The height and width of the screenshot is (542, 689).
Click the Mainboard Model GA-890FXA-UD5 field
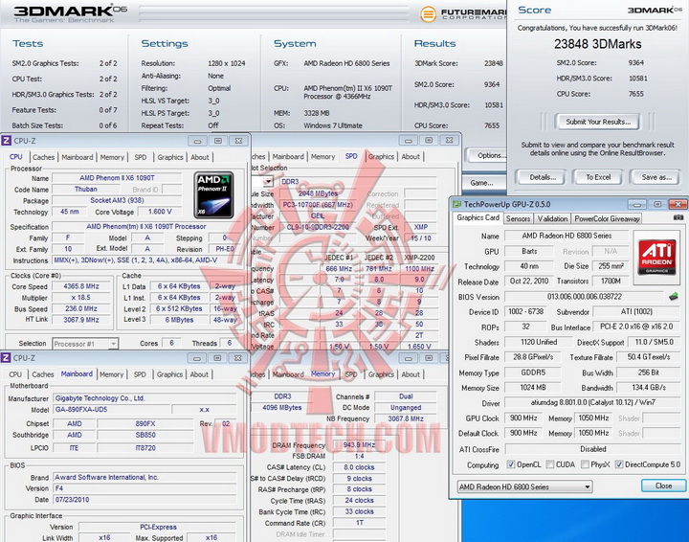(112, 409)
